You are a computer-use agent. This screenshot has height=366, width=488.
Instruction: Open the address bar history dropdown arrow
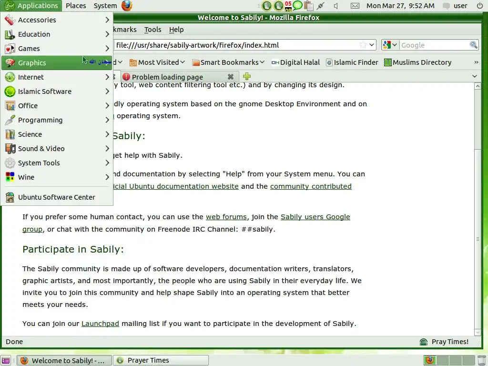[x=372, y=45]
